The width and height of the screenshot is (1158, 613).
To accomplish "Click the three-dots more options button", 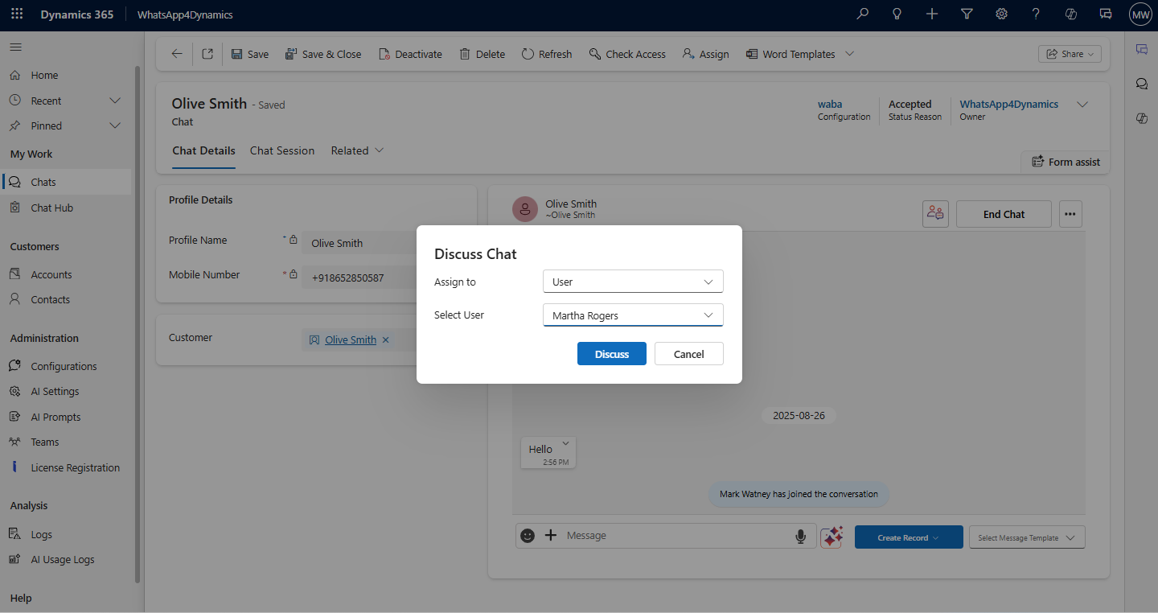I will coord(1070,214).
